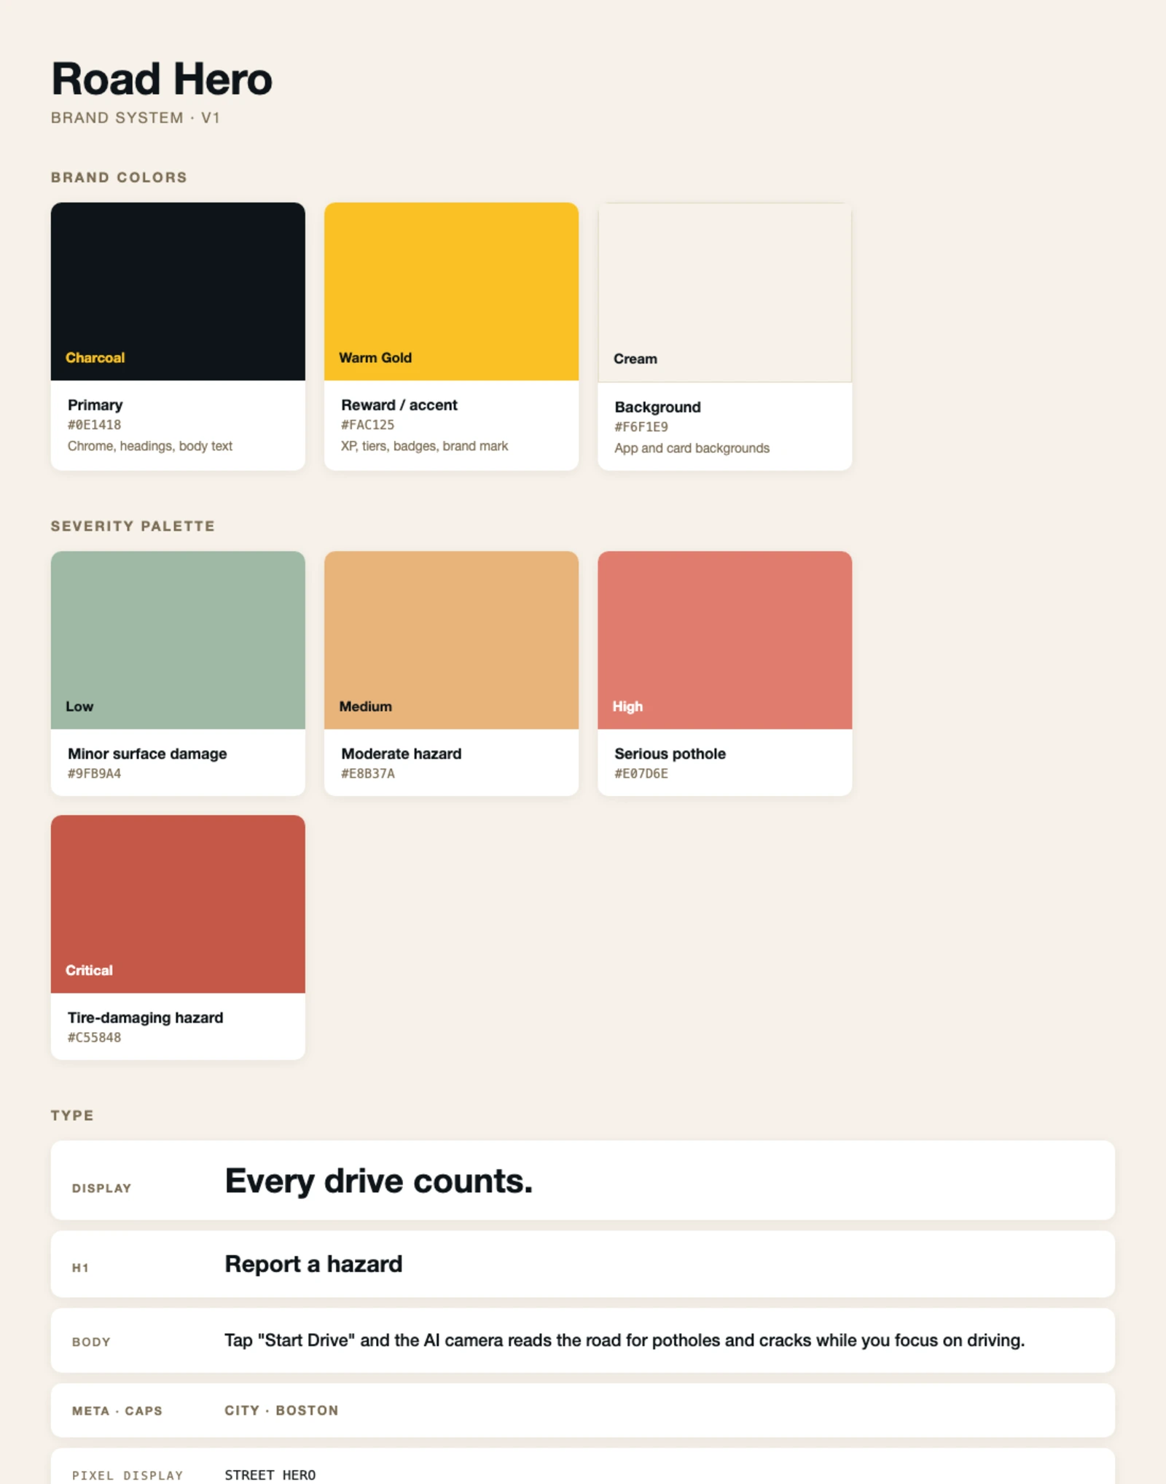Click the hex code #FAC125
The height and width of the screenshot is (1484, 1166).
coord(367,425)
